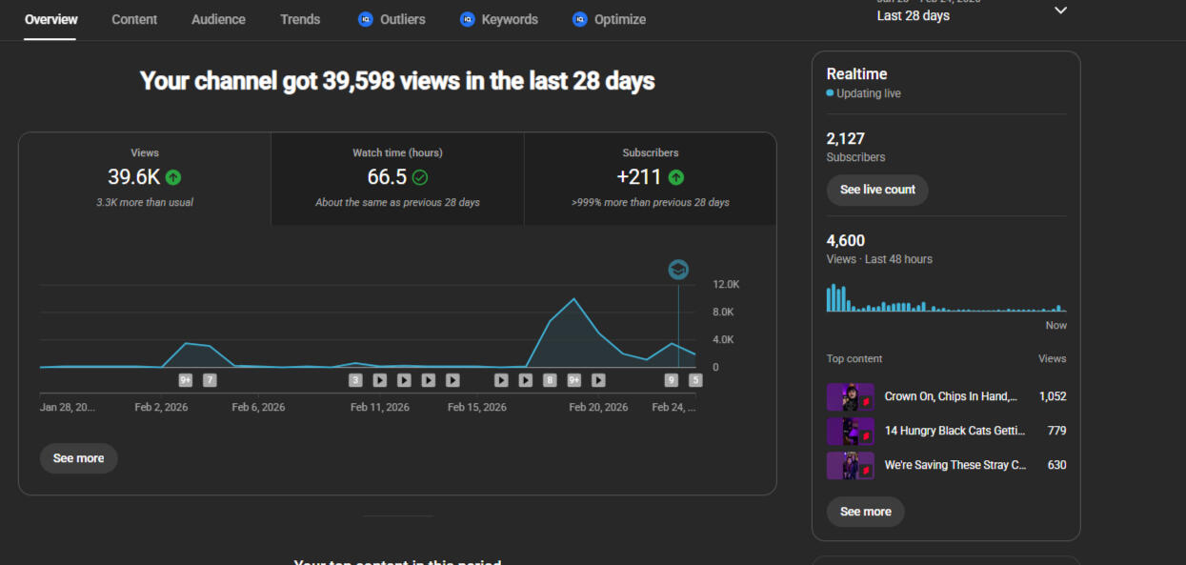
Task: Click the green checkmark beside 66.5
Action: 419,177
